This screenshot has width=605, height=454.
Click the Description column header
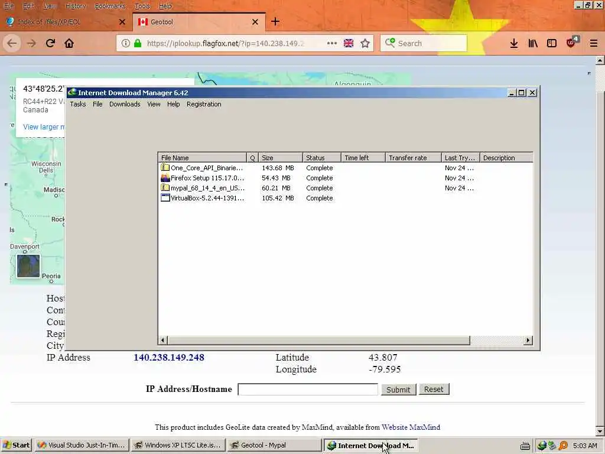(x=506, y=157)
